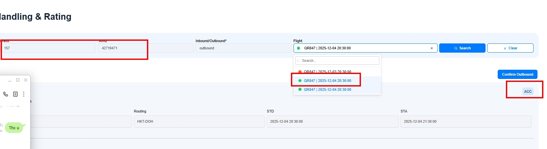
Task: Click the Clear button beside Search
Action: tap(510, 48)
